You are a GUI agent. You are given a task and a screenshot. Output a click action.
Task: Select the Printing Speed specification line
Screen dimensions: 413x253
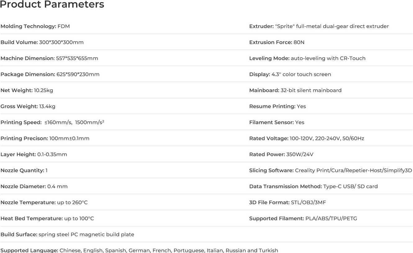[52, 122]
